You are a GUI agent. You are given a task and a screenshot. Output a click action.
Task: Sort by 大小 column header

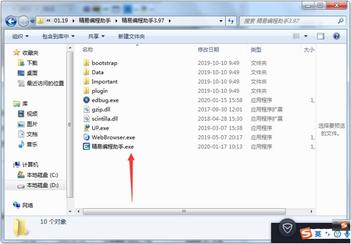pyautogui.click(x=309, y=50)
